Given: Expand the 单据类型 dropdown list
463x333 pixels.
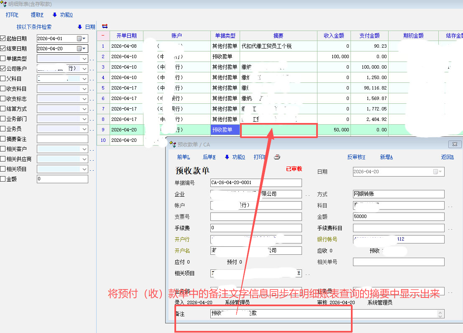Looking at the screenshot, I should [84, 59].
